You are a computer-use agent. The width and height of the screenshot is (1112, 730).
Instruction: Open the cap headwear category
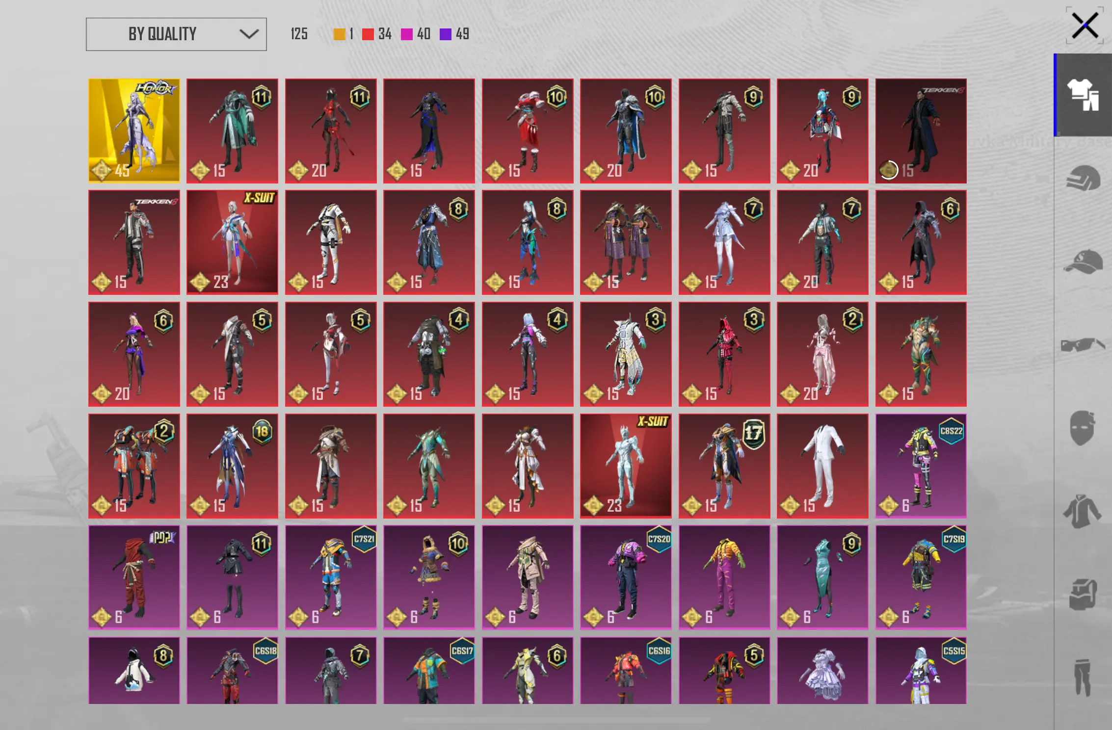pyautogui.click(x=1083, y=262)
